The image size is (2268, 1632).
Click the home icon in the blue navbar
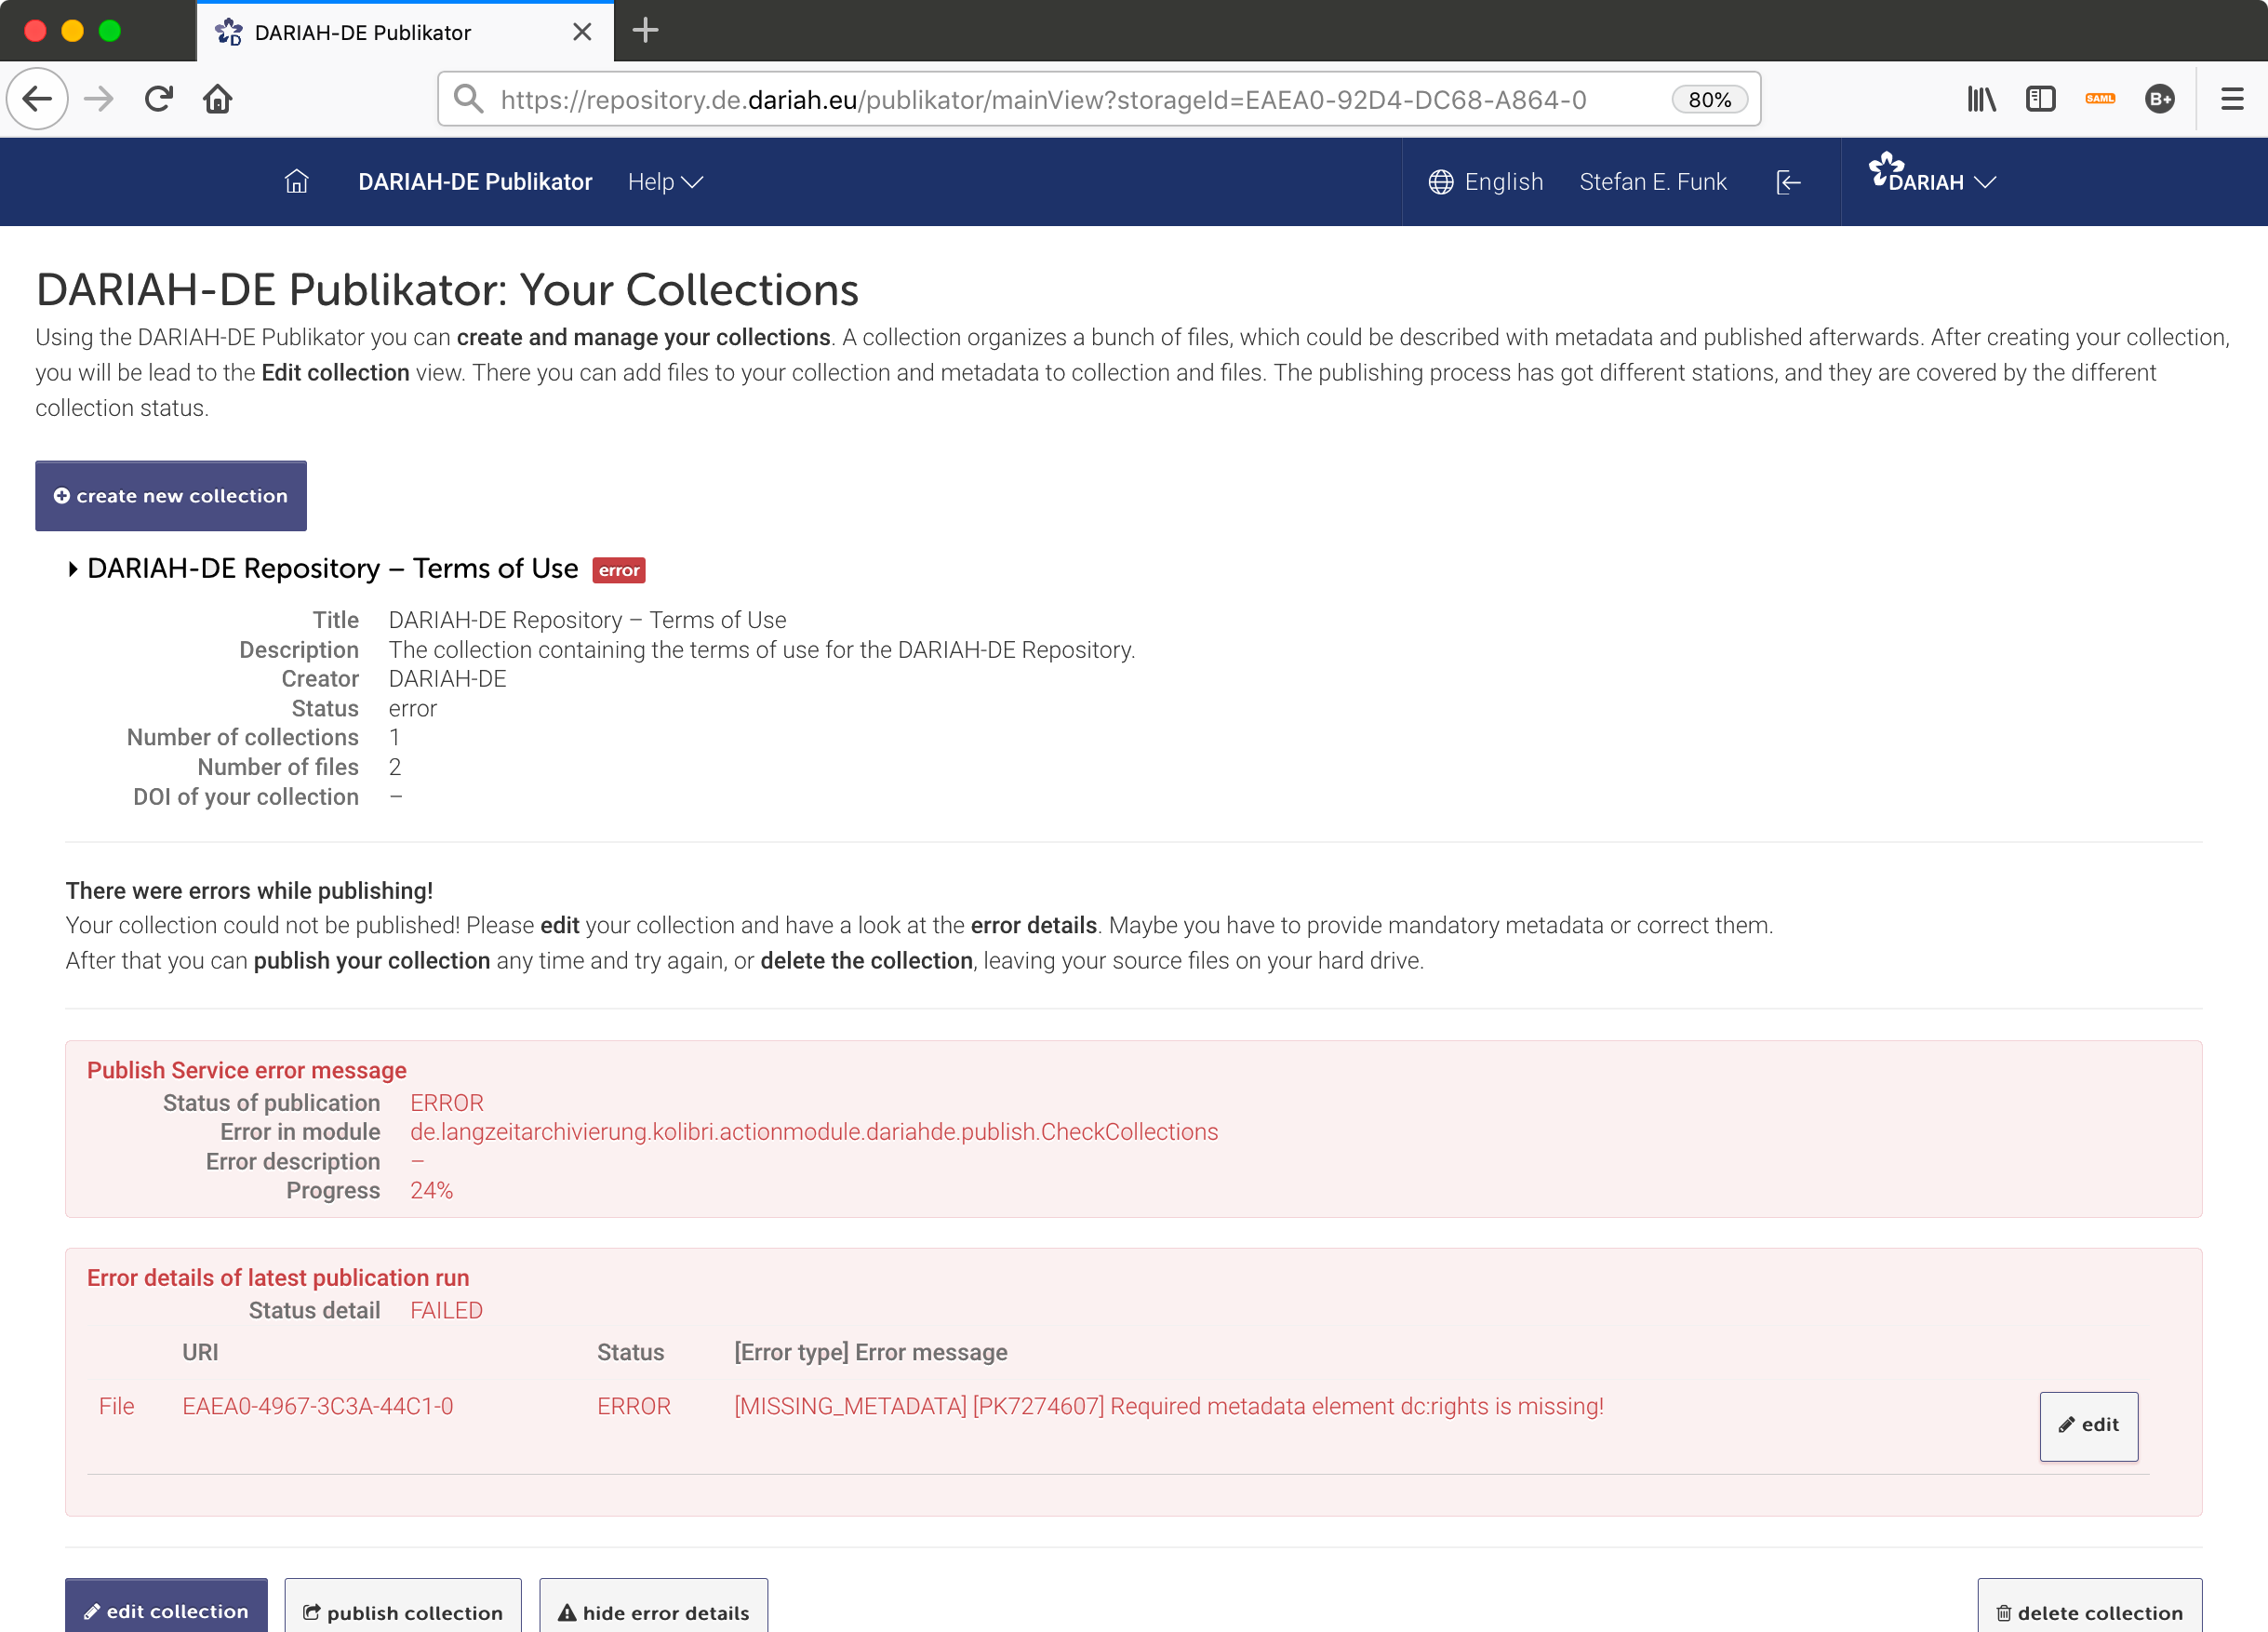point(296,181)
